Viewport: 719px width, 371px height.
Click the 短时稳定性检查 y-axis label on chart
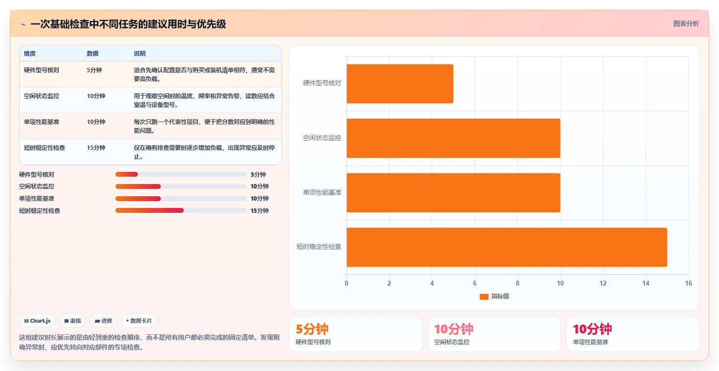pyautogui.click(x=319, y=247)
